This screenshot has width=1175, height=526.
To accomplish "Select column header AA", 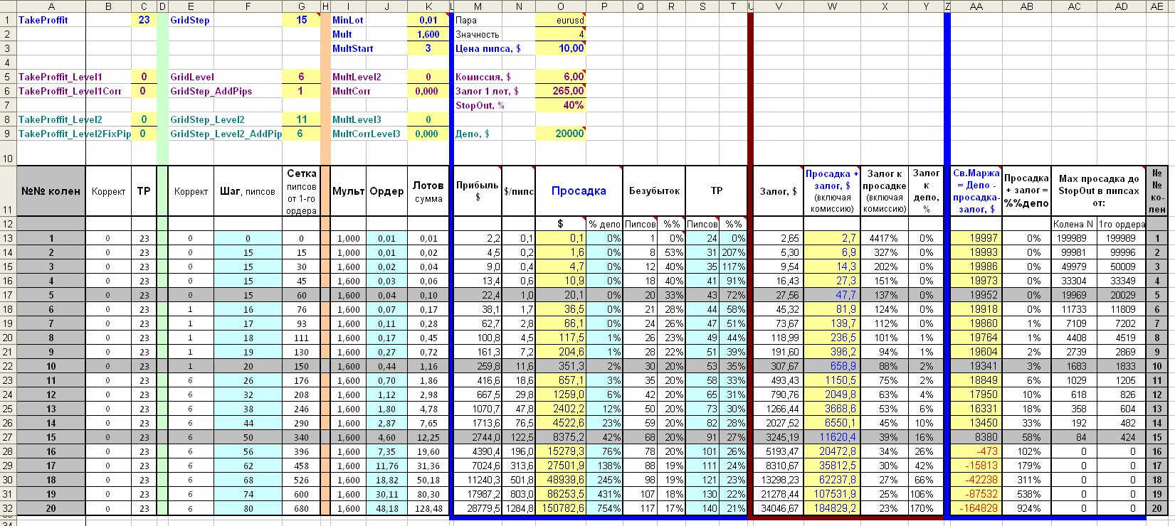I will (976, 6).
